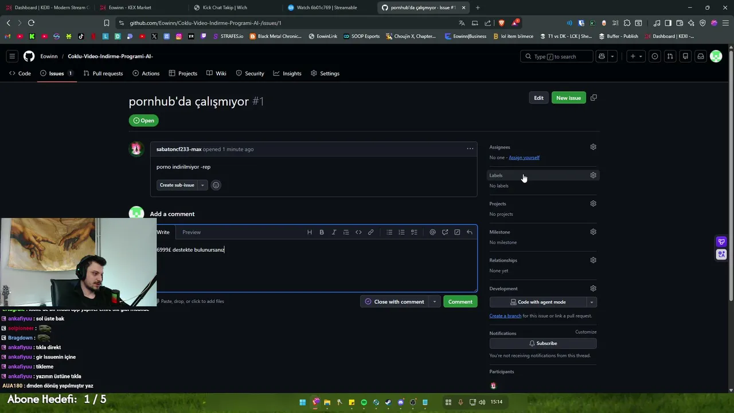Open the Wiki tab
This screenshot has width=734, height=413.
point(216,73)
